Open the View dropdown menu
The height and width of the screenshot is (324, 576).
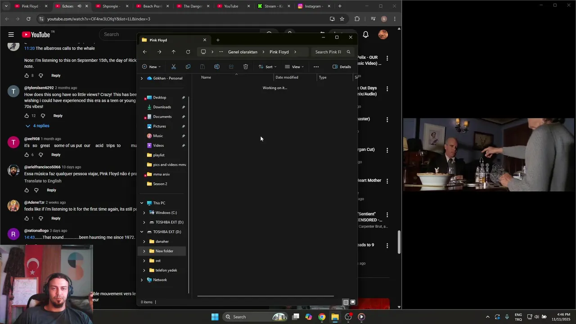(294, 67)
